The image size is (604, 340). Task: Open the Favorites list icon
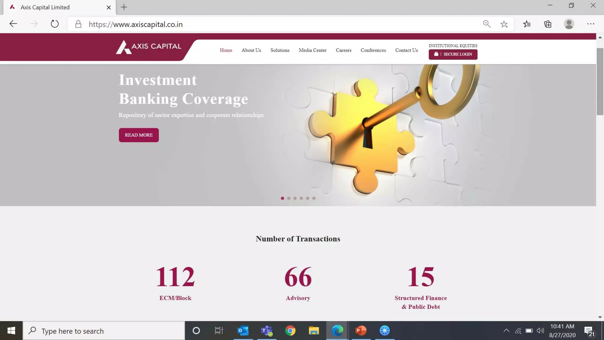pos(527,24)
